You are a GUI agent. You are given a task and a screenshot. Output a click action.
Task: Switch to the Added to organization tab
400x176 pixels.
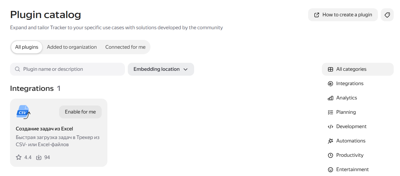coord(72,47)
